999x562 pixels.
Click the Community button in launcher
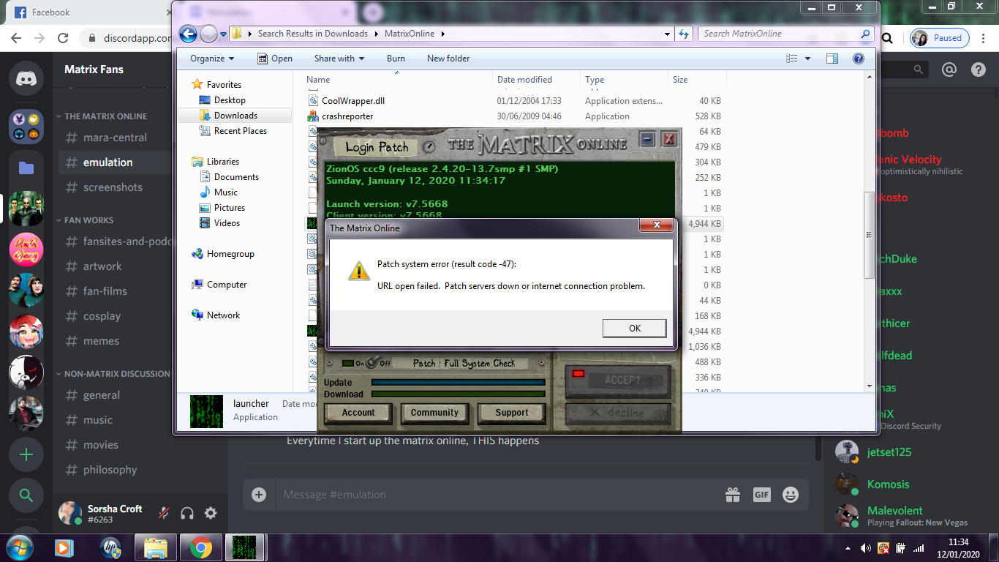(x=434, y=413)
